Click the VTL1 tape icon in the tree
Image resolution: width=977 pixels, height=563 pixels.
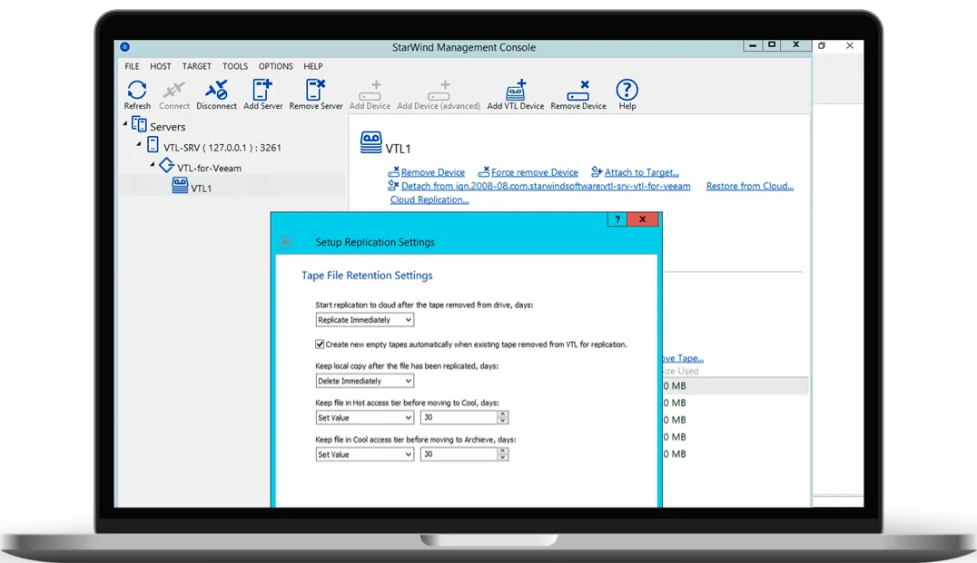click(180, 185)
